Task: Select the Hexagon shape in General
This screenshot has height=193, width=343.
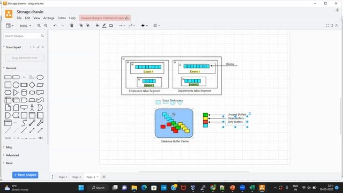Action: 8,93
